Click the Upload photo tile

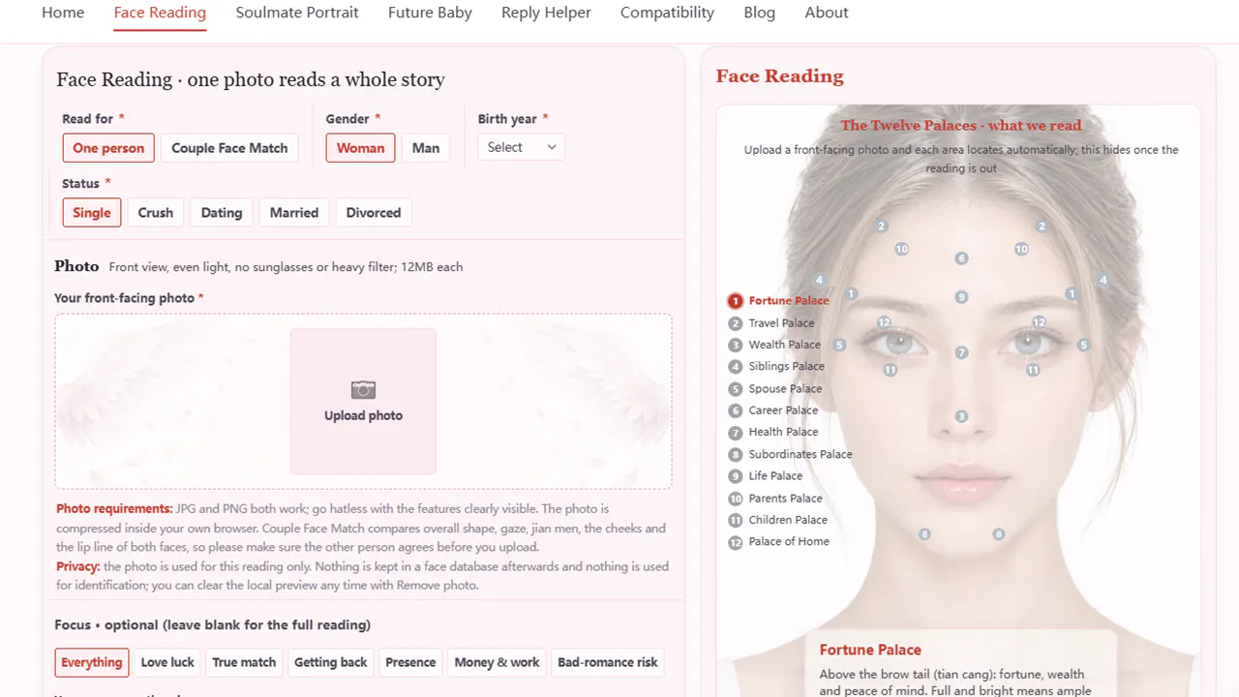point(363,401)
